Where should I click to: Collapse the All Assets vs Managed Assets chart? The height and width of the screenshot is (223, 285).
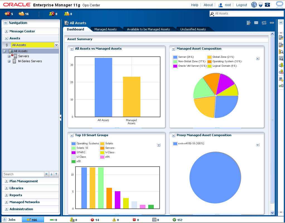(x=72, y=49)
